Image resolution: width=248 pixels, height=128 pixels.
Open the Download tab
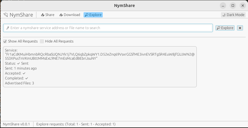point(70,15)
